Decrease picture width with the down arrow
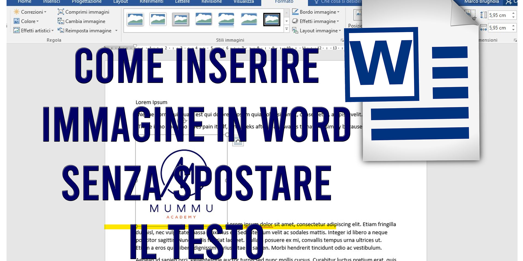The image size is (523, 261). pos(513,30)
